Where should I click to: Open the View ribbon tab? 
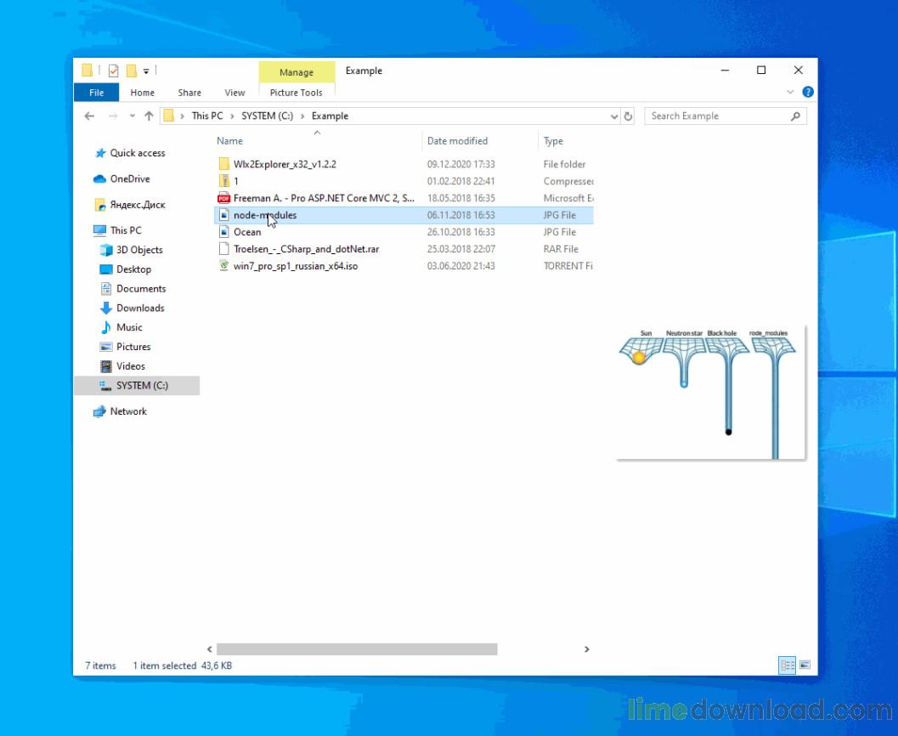(234, 93)
